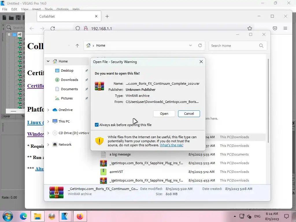Switch to File Explorer on taskbar

click(x=38, y=216)
